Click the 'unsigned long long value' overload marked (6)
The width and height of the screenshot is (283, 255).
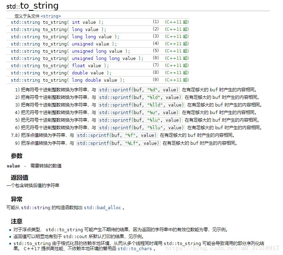tap(77, 58)
